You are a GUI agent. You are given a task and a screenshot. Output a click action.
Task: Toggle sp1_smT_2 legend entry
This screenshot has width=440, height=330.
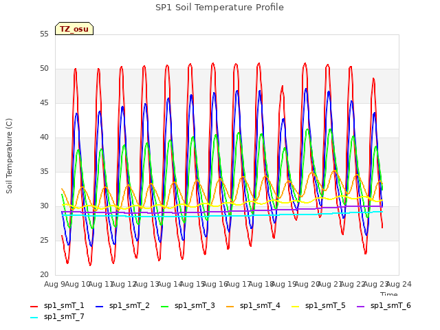click(122, 305)
